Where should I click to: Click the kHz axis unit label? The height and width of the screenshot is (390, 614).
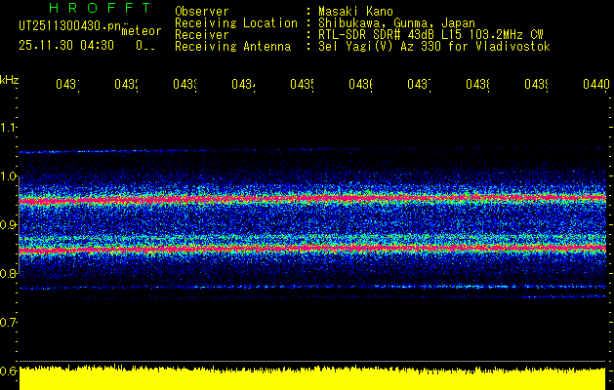tap(10, 79)
